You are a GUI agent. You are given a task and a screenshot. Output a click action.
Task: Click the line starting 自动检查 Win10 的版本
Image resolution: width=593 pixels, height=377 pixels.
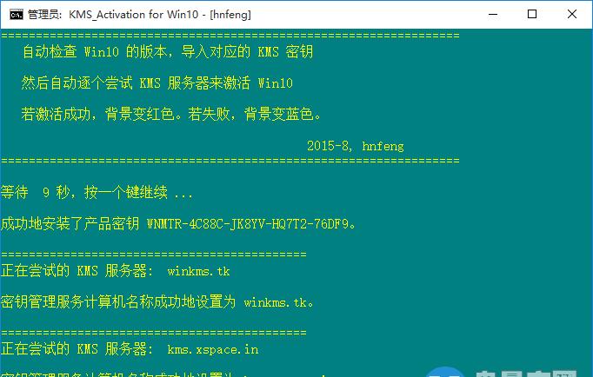click(x=168, y=51)
